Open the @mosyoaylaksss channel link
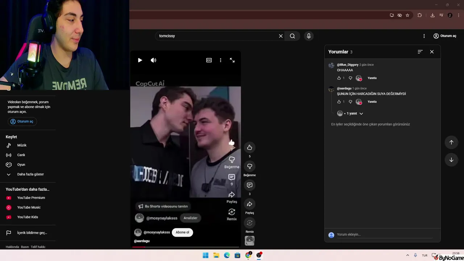Image resolution: width=464 pixels, height=261 pixels. (x=157, y=232)
